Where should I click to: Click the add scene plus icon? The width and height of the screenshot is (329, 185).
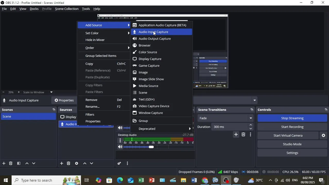coord(4,163)
